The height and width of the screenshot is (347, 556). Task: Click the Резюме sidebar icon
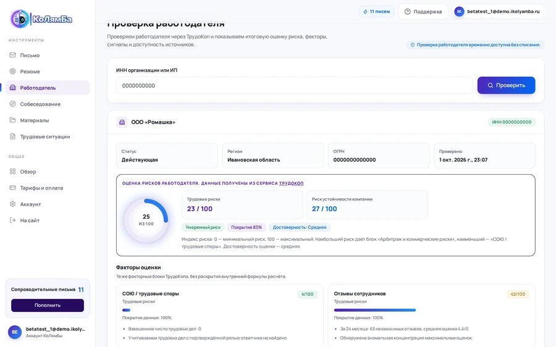pos(13,71)
